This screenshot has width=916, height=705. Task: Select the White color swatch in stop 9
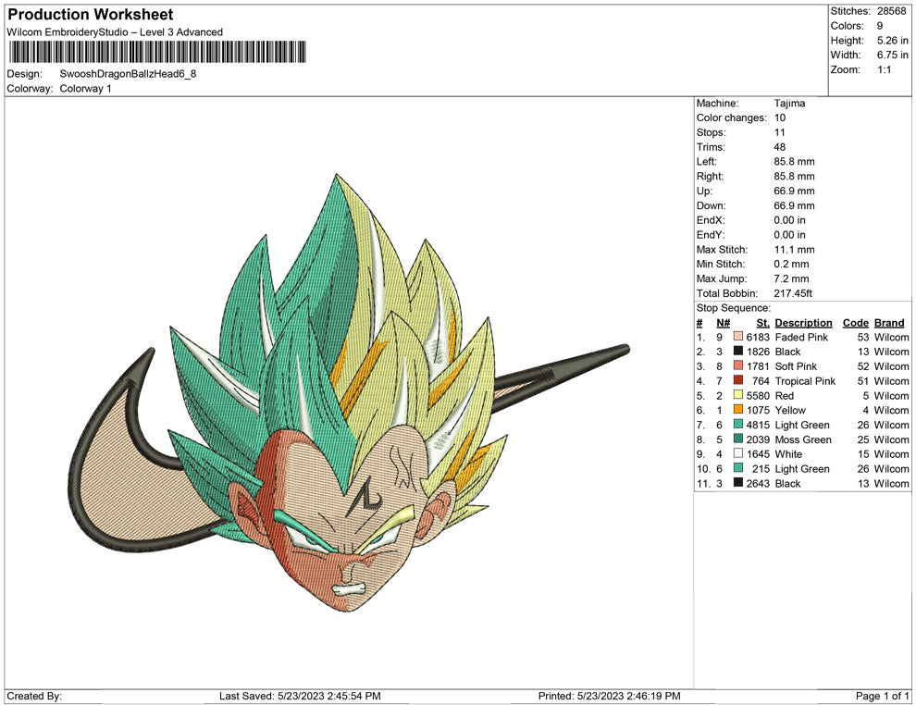click(738, 453)
